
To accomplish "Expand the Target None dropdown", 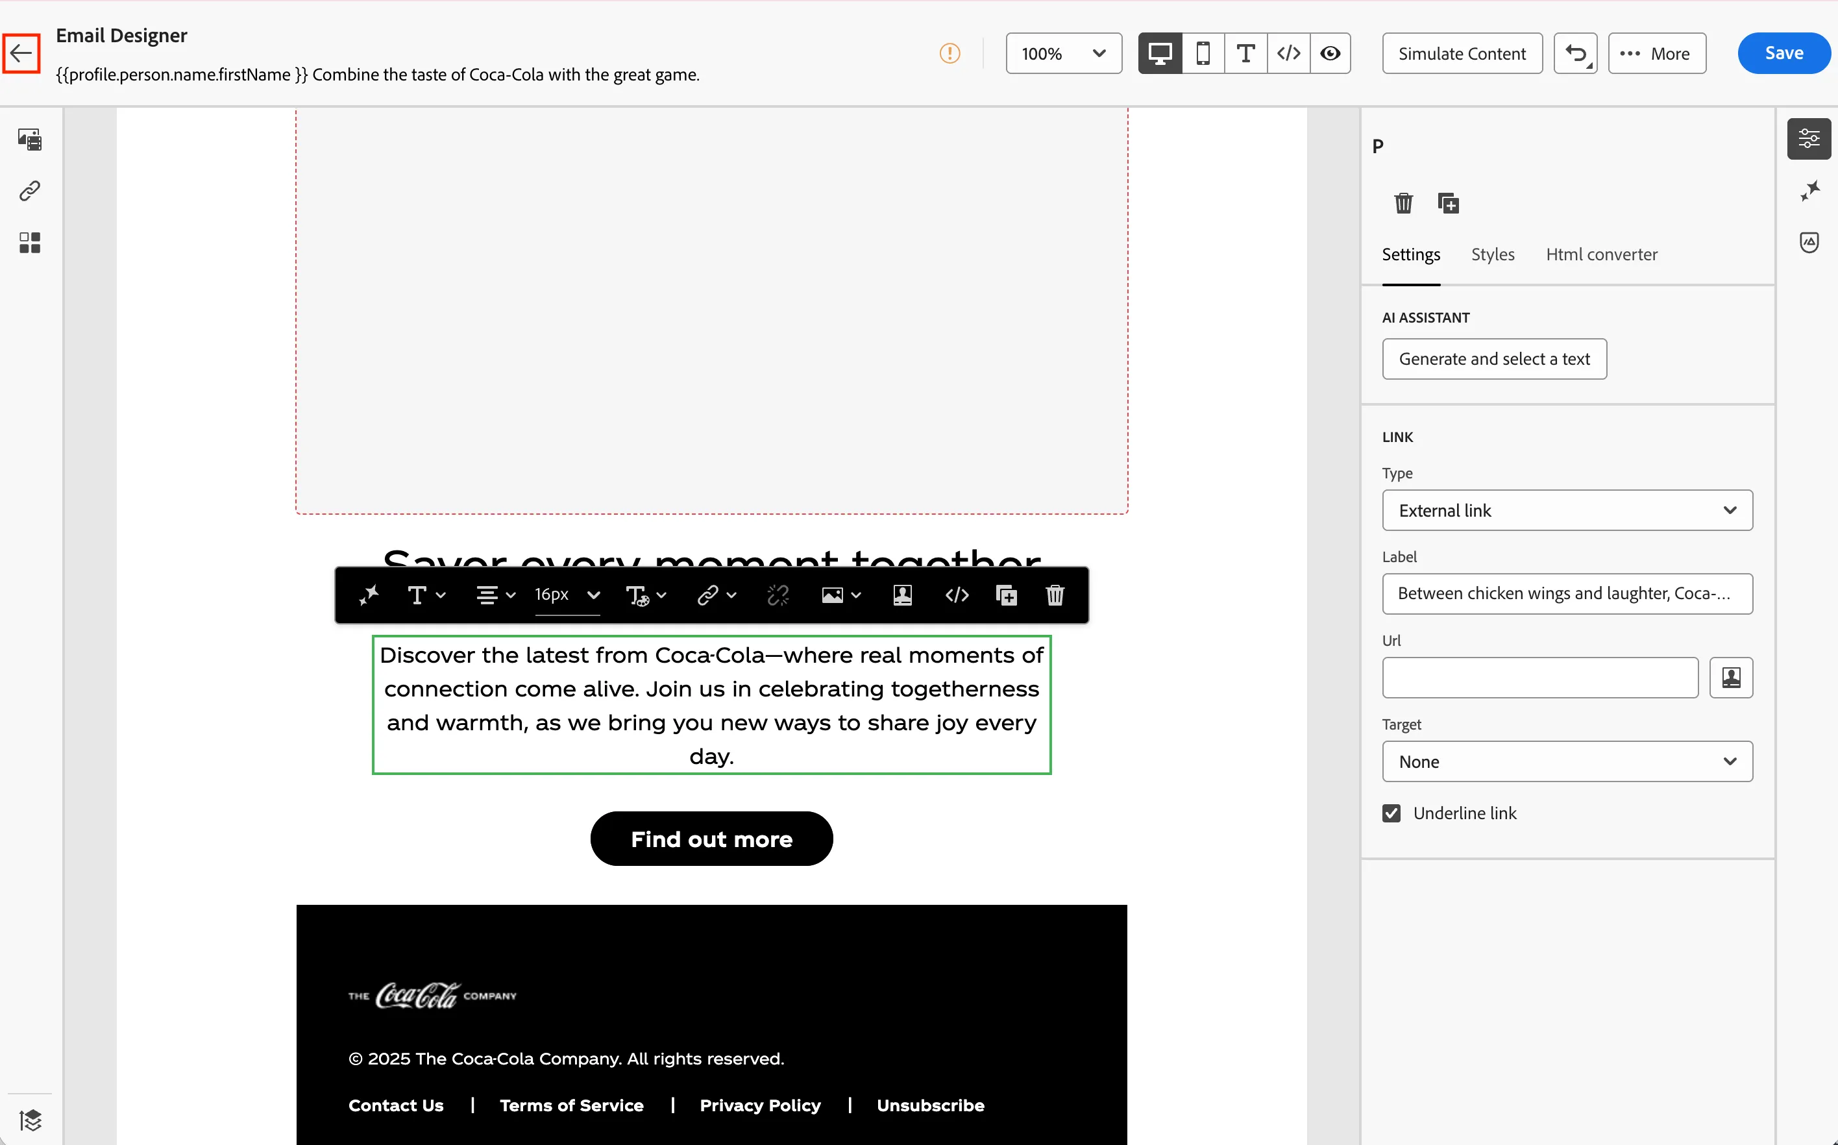I will (x=1567, y=762).
